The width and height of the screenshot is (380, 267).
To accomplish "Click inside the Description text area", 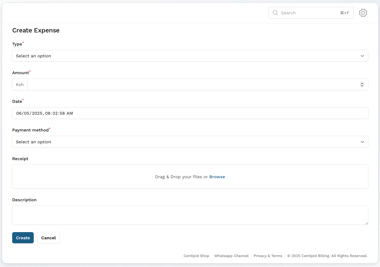I will point(190,215).
